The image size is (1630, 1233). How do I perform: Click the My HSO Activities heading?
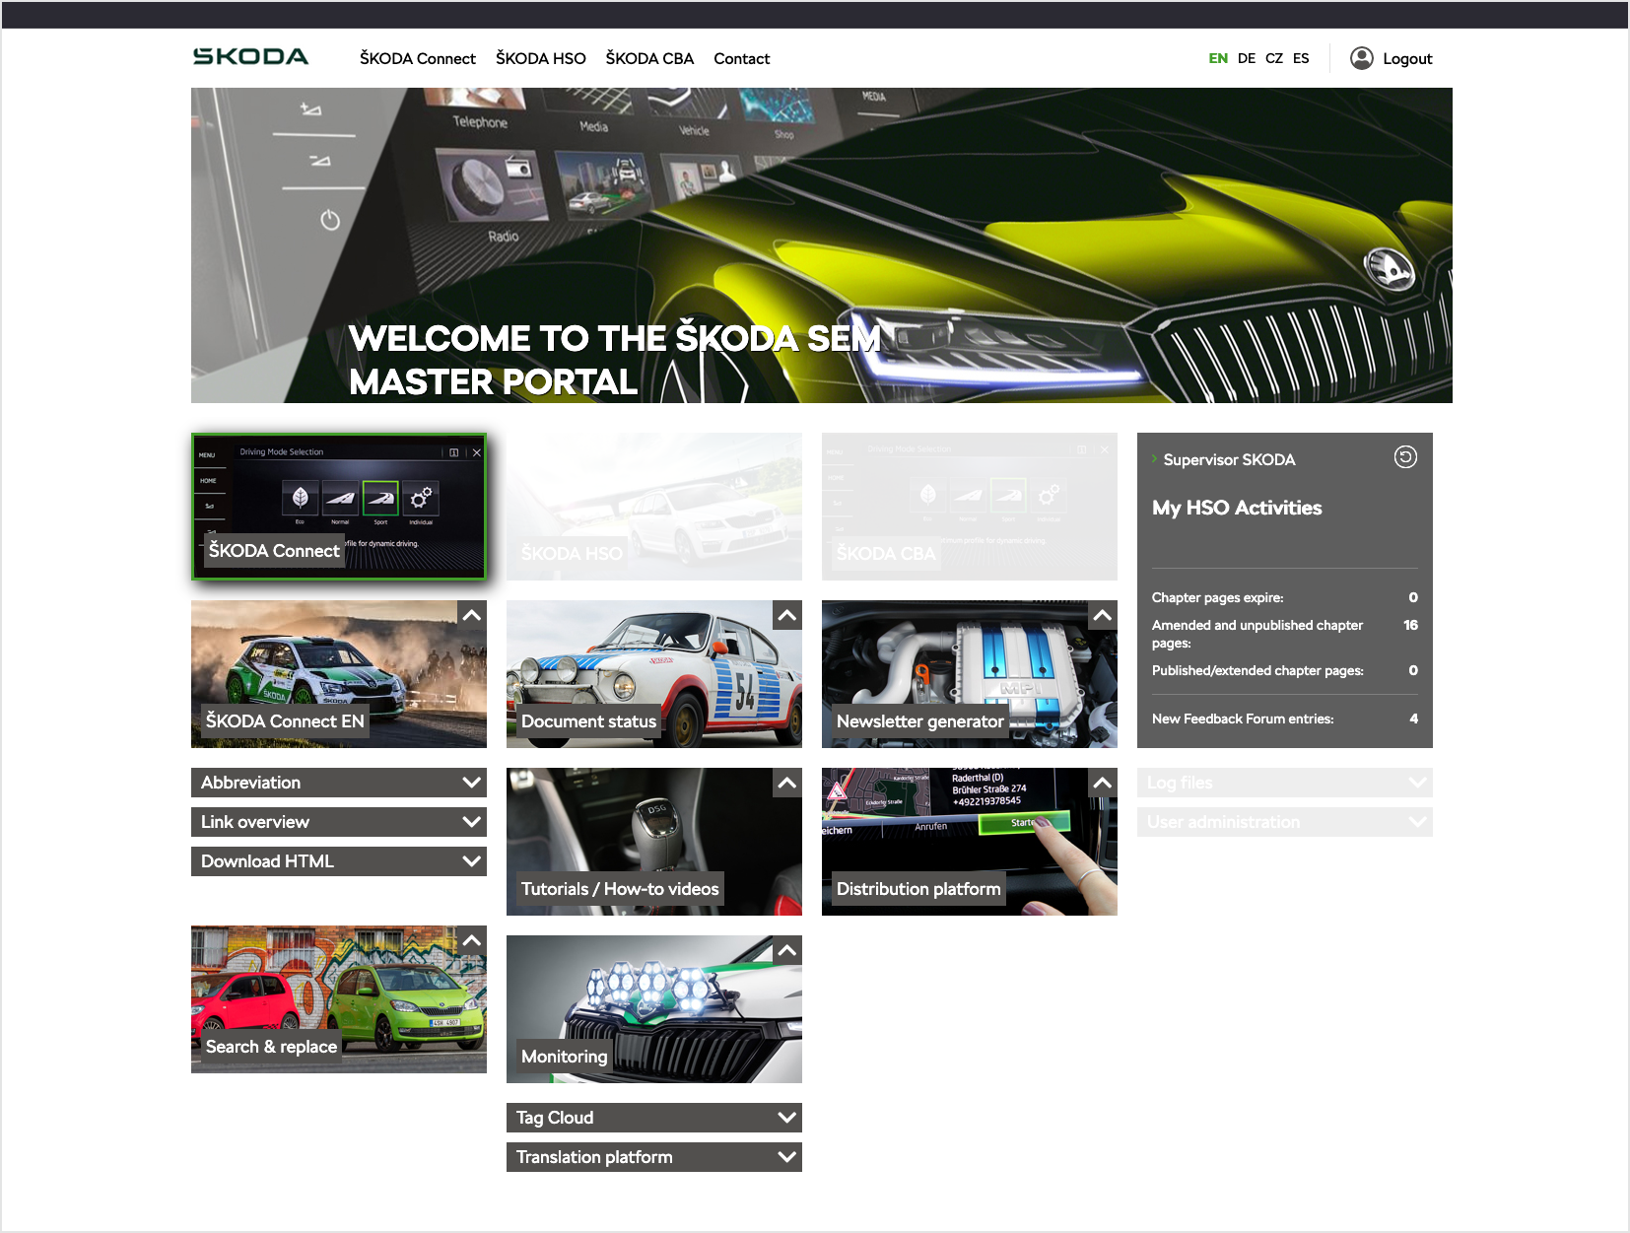coord(1237,508)
